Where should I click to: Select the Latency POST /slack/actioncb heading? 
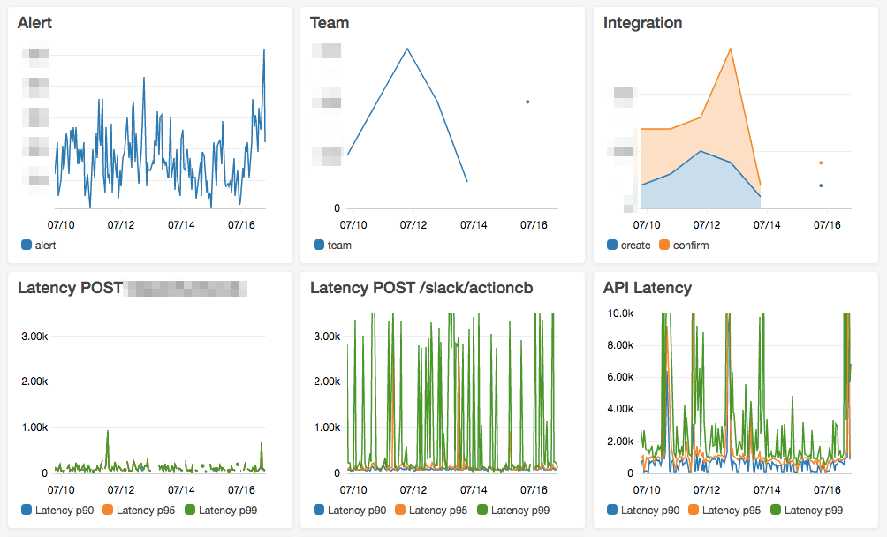[x=421, y=288]
